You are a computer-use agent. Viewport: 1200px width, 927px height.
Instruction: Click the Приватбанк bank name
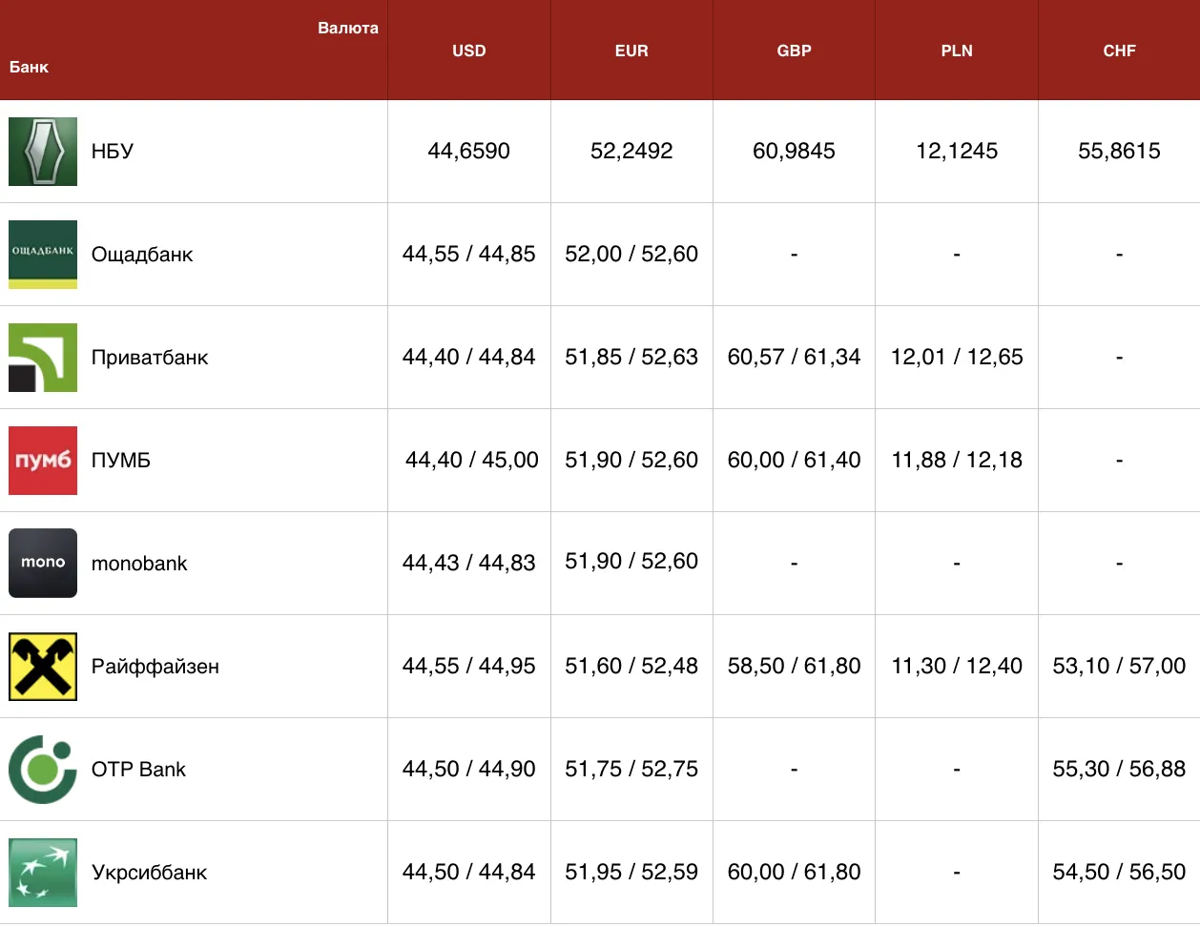click(x=150, y=358)
